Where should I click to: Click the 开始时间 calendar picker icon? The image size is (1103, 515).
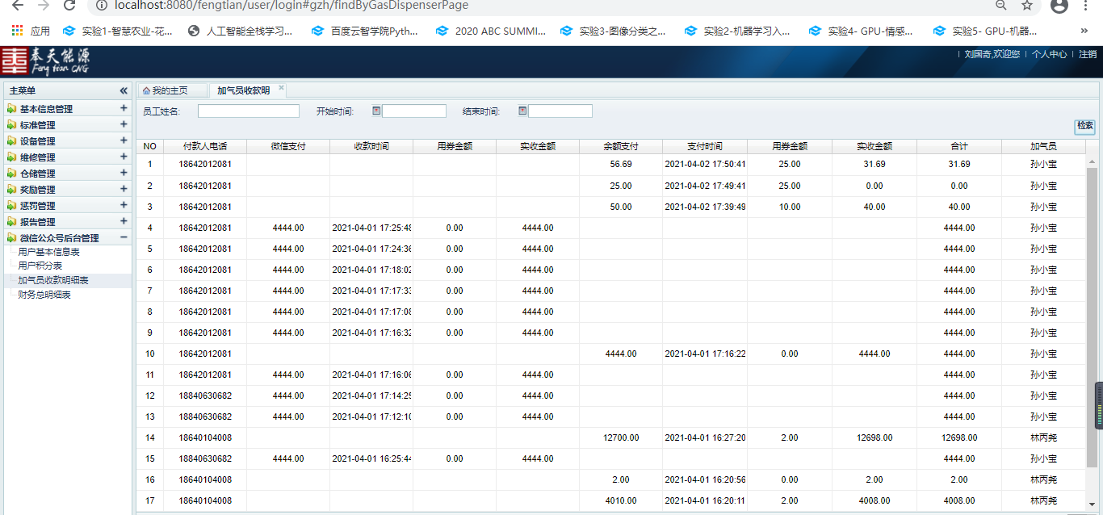(x=376, y=111)
